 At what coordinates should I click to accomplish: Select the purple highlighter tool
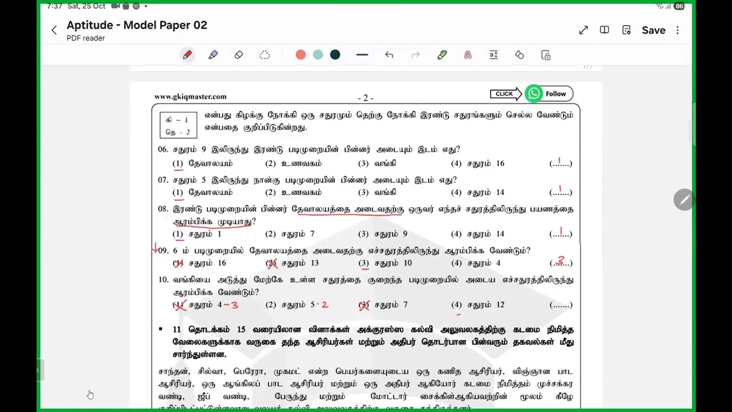(x=213, y=55)
